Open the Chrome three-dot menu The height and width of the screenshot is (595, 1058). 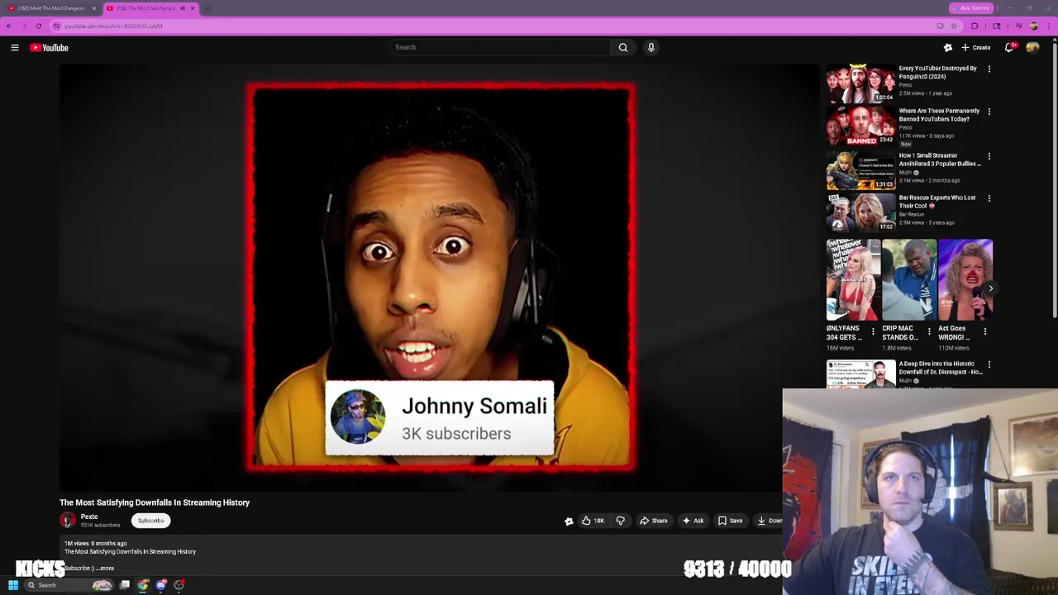[1049, 26]
